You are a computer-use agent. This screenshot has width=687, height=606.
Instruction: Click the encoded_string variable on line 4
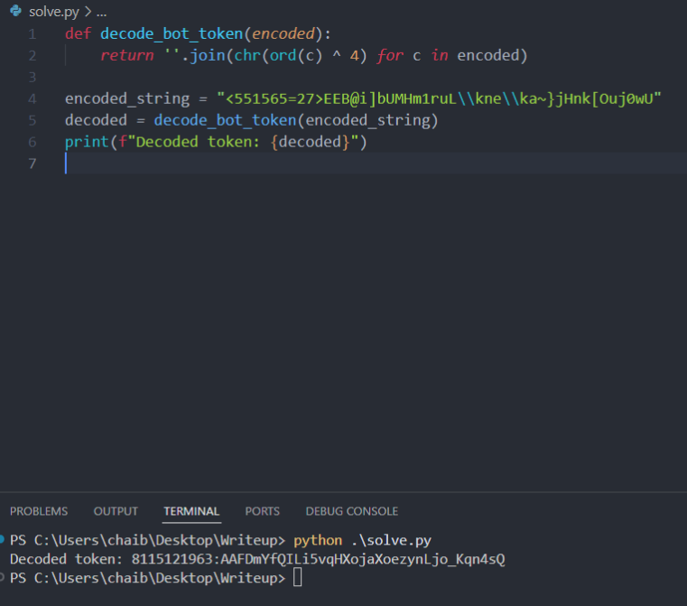pos(127,99)
